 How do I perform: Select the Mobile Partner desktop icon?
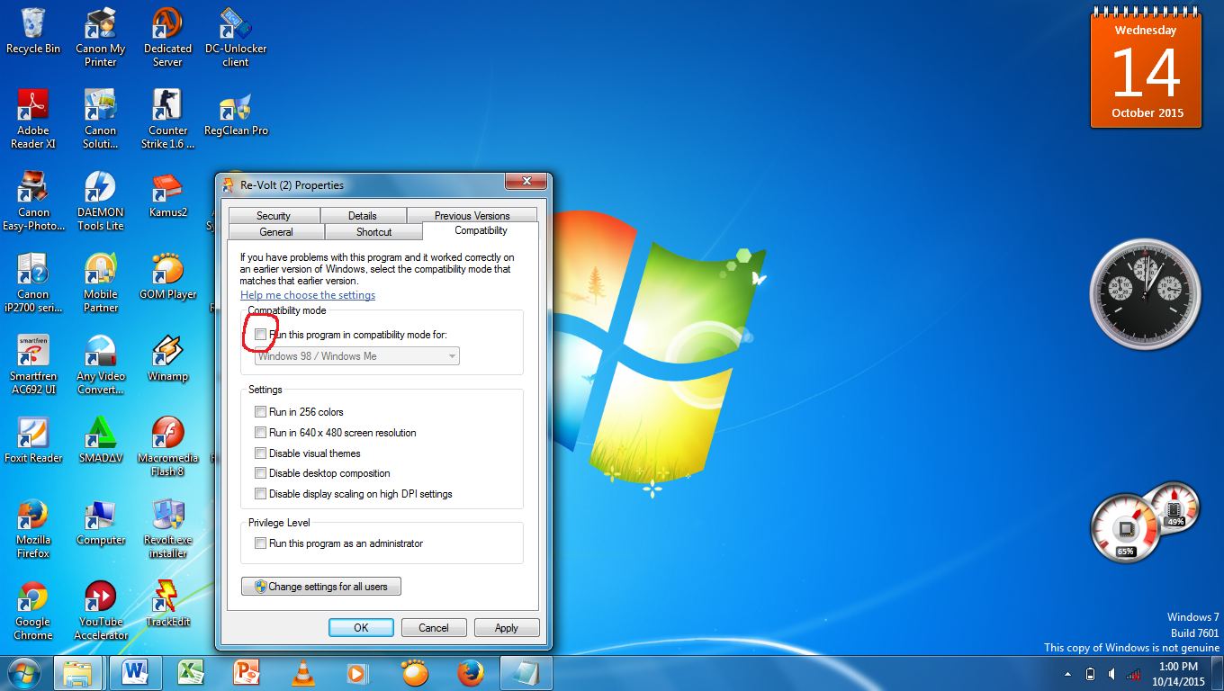(101, 283)
